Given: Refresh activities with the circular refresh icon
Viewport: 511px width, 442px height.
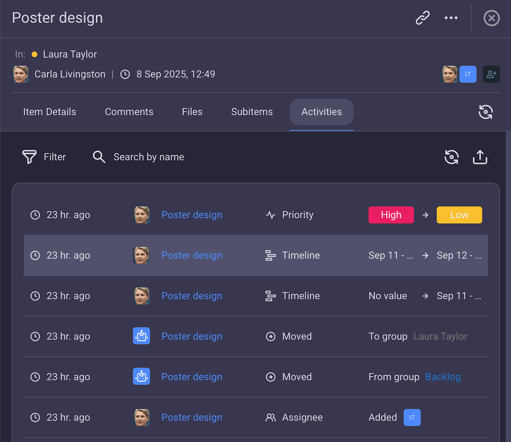Looking at the screenshot, I should (x=451, y=157).
